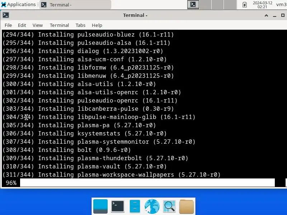287x215 pixels.
Task: Click line installing libcanberra-pulse
Action: tap(88, 109)
